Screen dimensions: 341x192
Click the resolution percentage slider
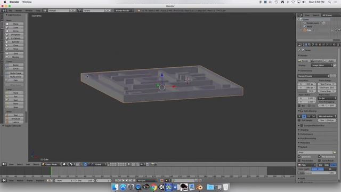tap(307, 91)
